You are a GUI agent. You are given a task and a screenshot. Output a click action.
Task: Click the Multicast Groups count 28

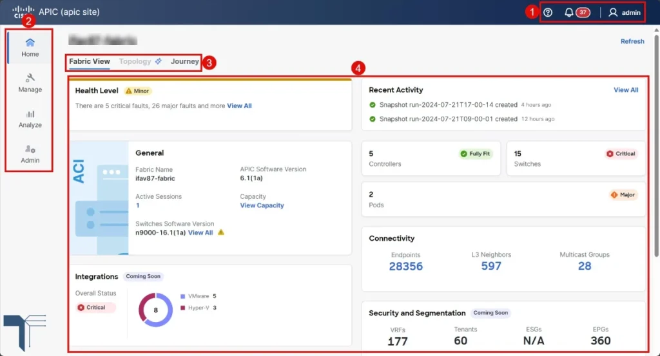click(585, 266)
